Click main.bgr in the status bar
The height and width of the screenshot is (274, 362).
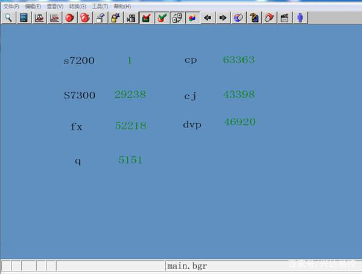187,266
